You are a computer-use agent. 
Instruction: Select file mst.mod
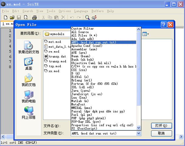click(53, 42)
